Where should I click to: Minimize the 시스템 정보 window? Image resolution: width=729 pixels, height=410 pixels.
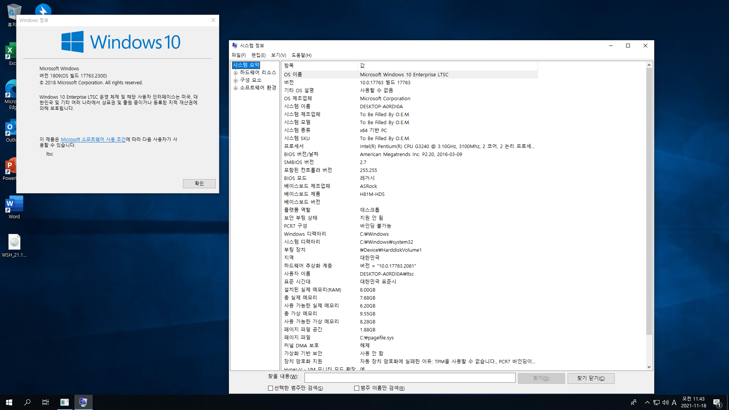tap(611, 46)
